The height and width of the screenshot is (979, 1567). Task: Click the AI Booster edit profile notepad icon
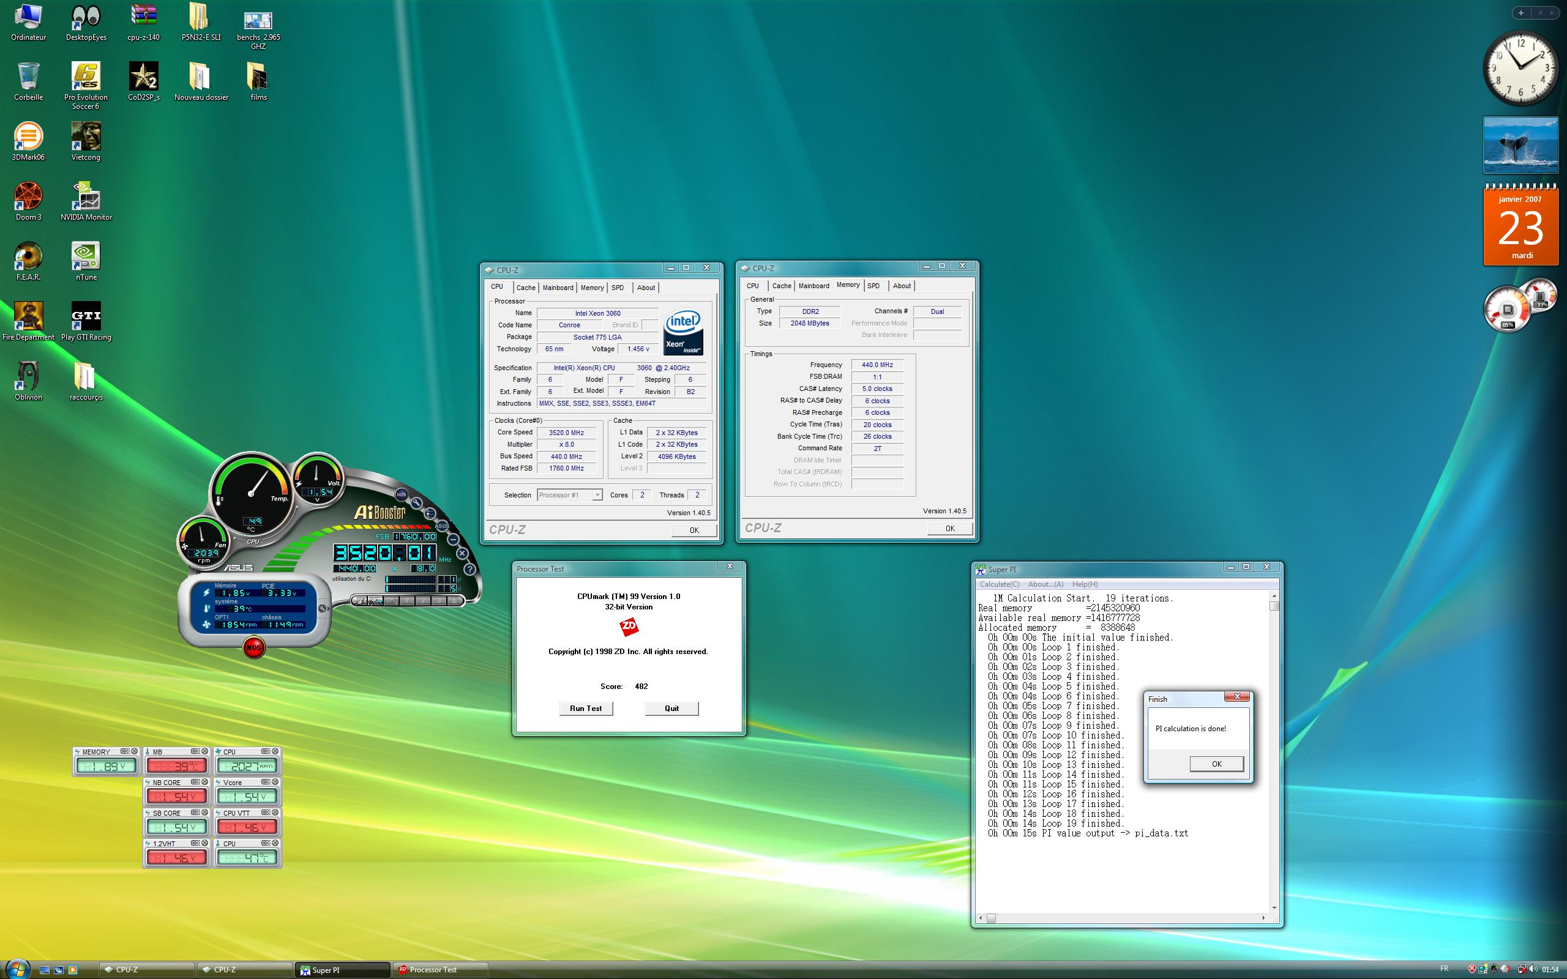tap(361, 601)
